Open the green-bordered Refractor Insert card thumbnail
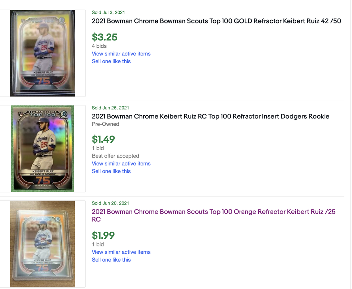Viewport: 352px width, 289px height. [x=43, y=148]
